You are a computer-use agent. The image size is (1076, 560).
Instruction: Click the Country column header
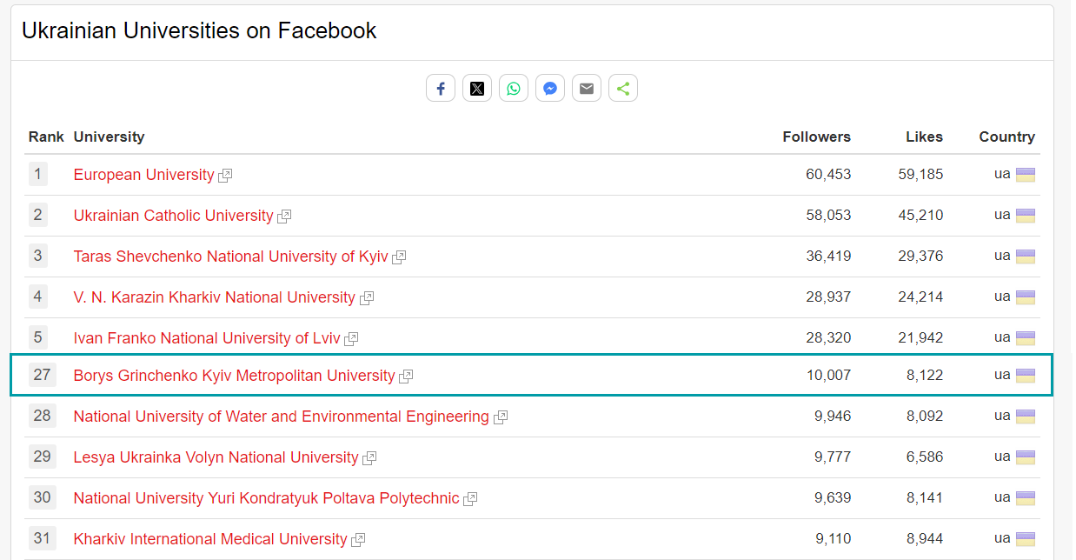click(x=1006, y=137)
